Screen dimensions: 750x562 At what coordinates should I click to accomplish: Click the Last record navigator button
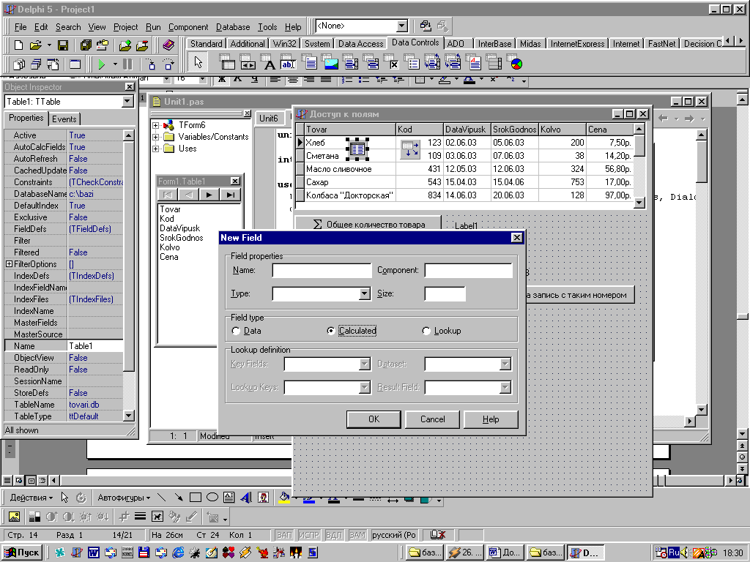tap(230, 195)
